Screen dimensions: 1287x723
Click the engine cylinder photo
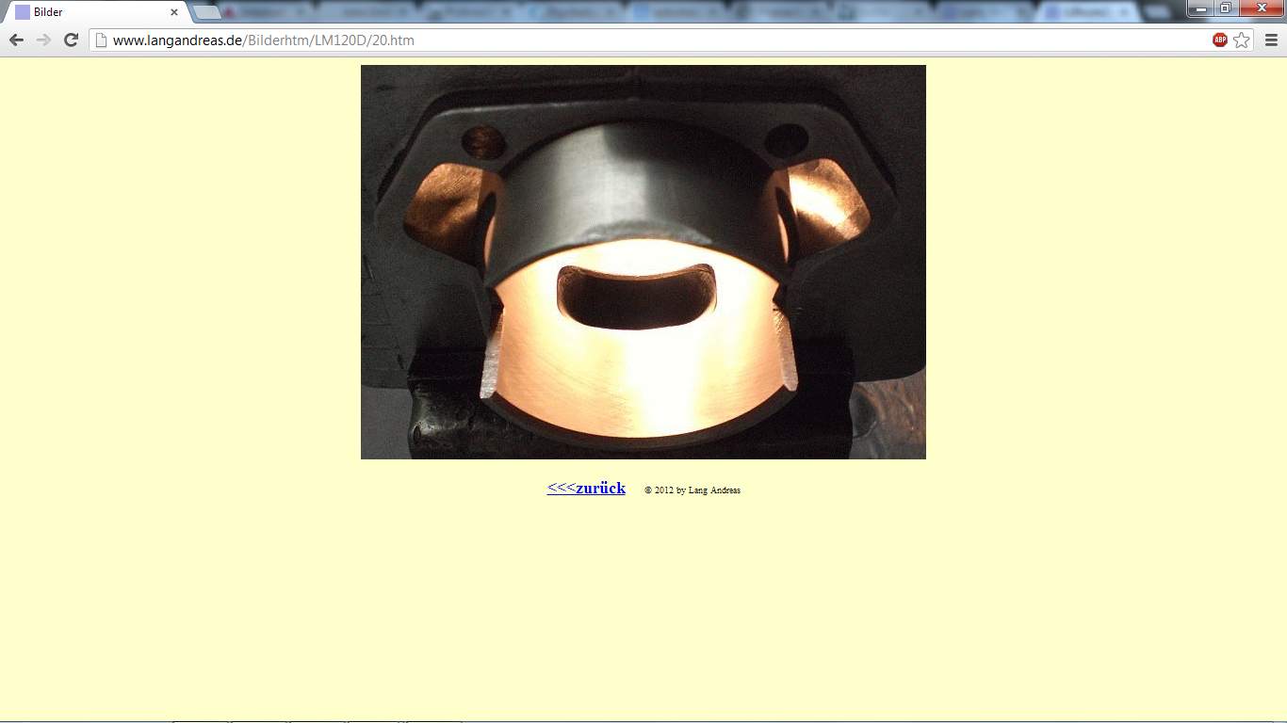click(x=643, y=188)
